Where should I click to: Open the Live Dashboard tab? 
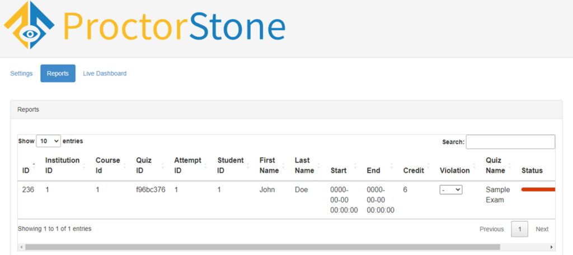click(x=105, y=73)
